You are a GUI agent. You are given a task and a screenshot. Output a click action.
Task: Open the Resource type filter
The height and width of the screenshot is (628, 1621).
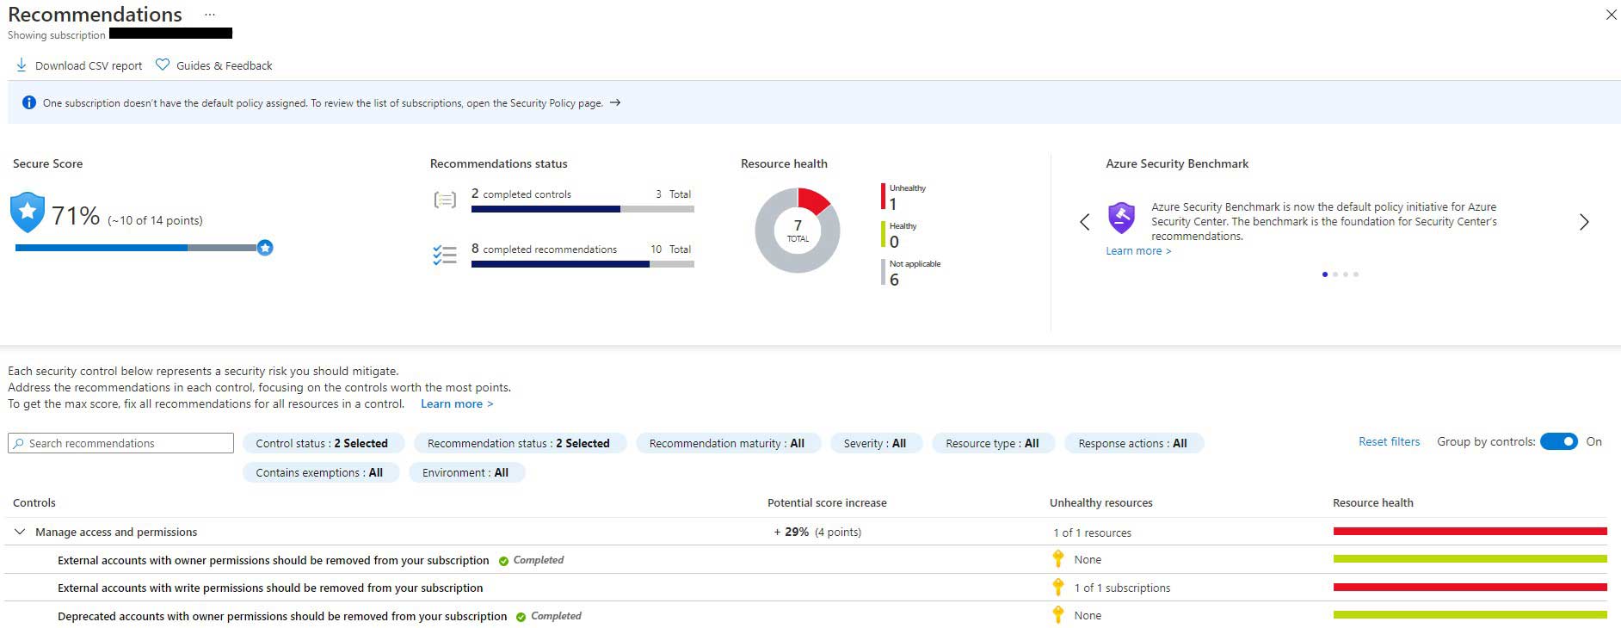click(x=993, y=443)
